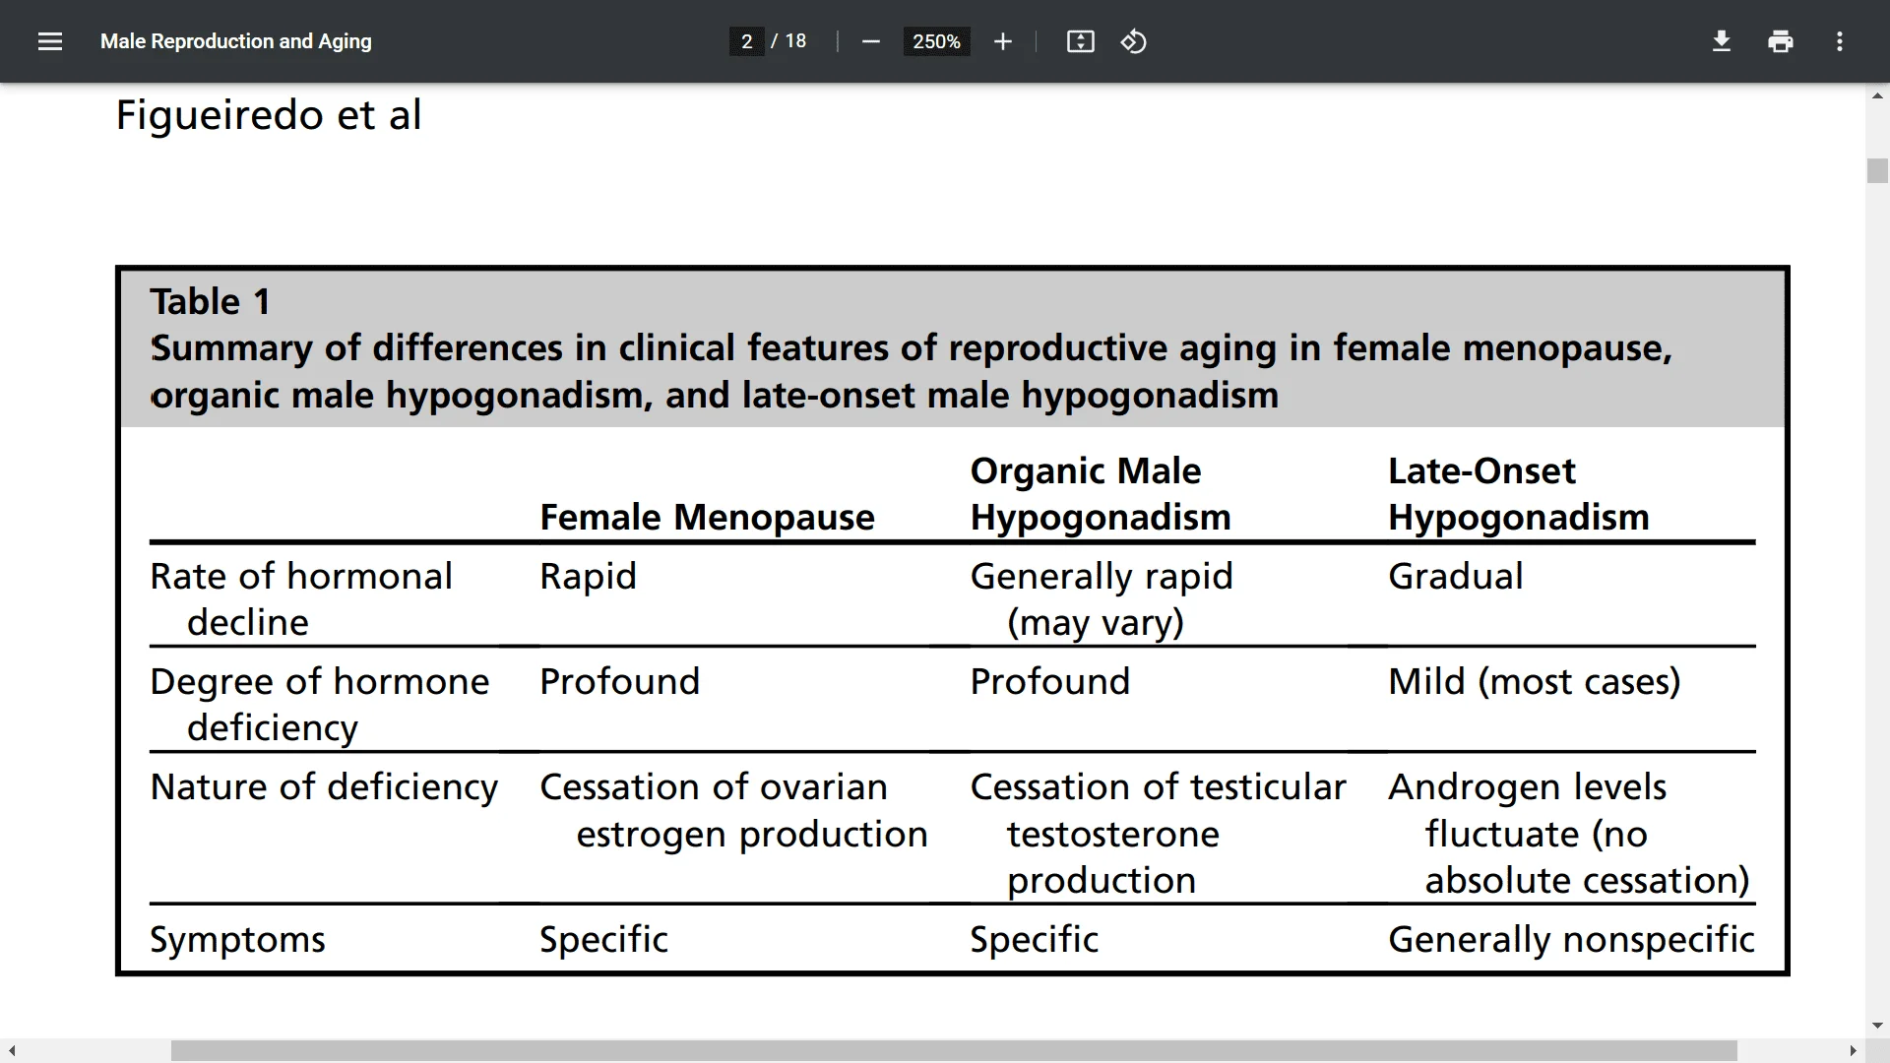Download the PDF file

click(x=1721, y=41)
